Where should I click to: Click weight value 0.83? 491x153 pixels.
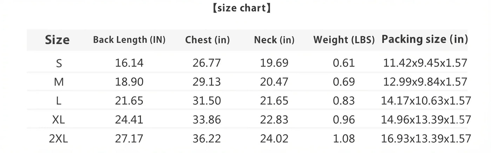coord(344,101)
